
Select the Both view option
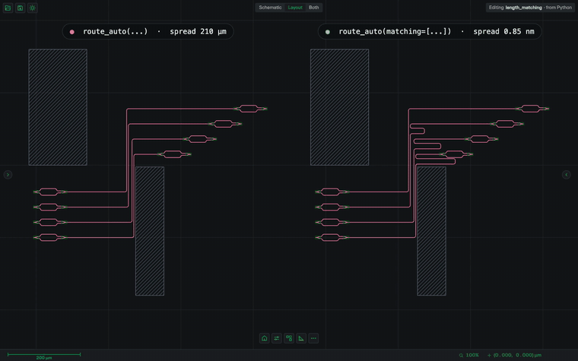coord(313,8)
